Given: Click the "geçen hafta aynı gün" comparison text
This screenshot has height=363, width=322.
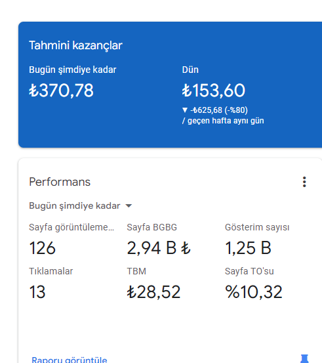Looking at the screenshot, I should [x=226, y=121].
